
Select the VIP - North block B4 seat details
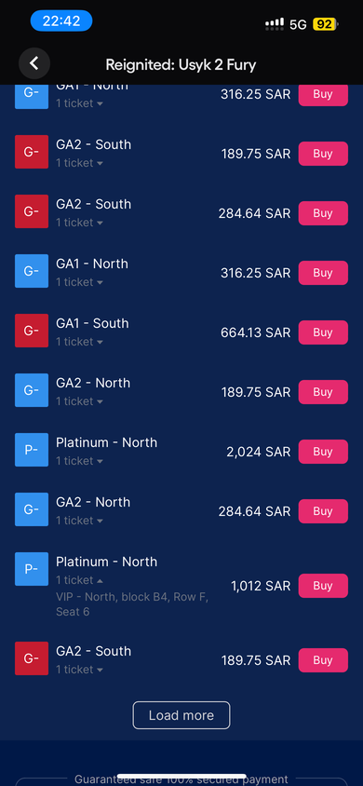coord(131,604)
